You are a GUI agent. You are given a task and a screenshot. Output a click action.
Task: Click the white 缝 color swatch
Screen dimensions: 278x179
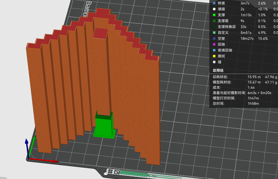(x=214, y=62)
